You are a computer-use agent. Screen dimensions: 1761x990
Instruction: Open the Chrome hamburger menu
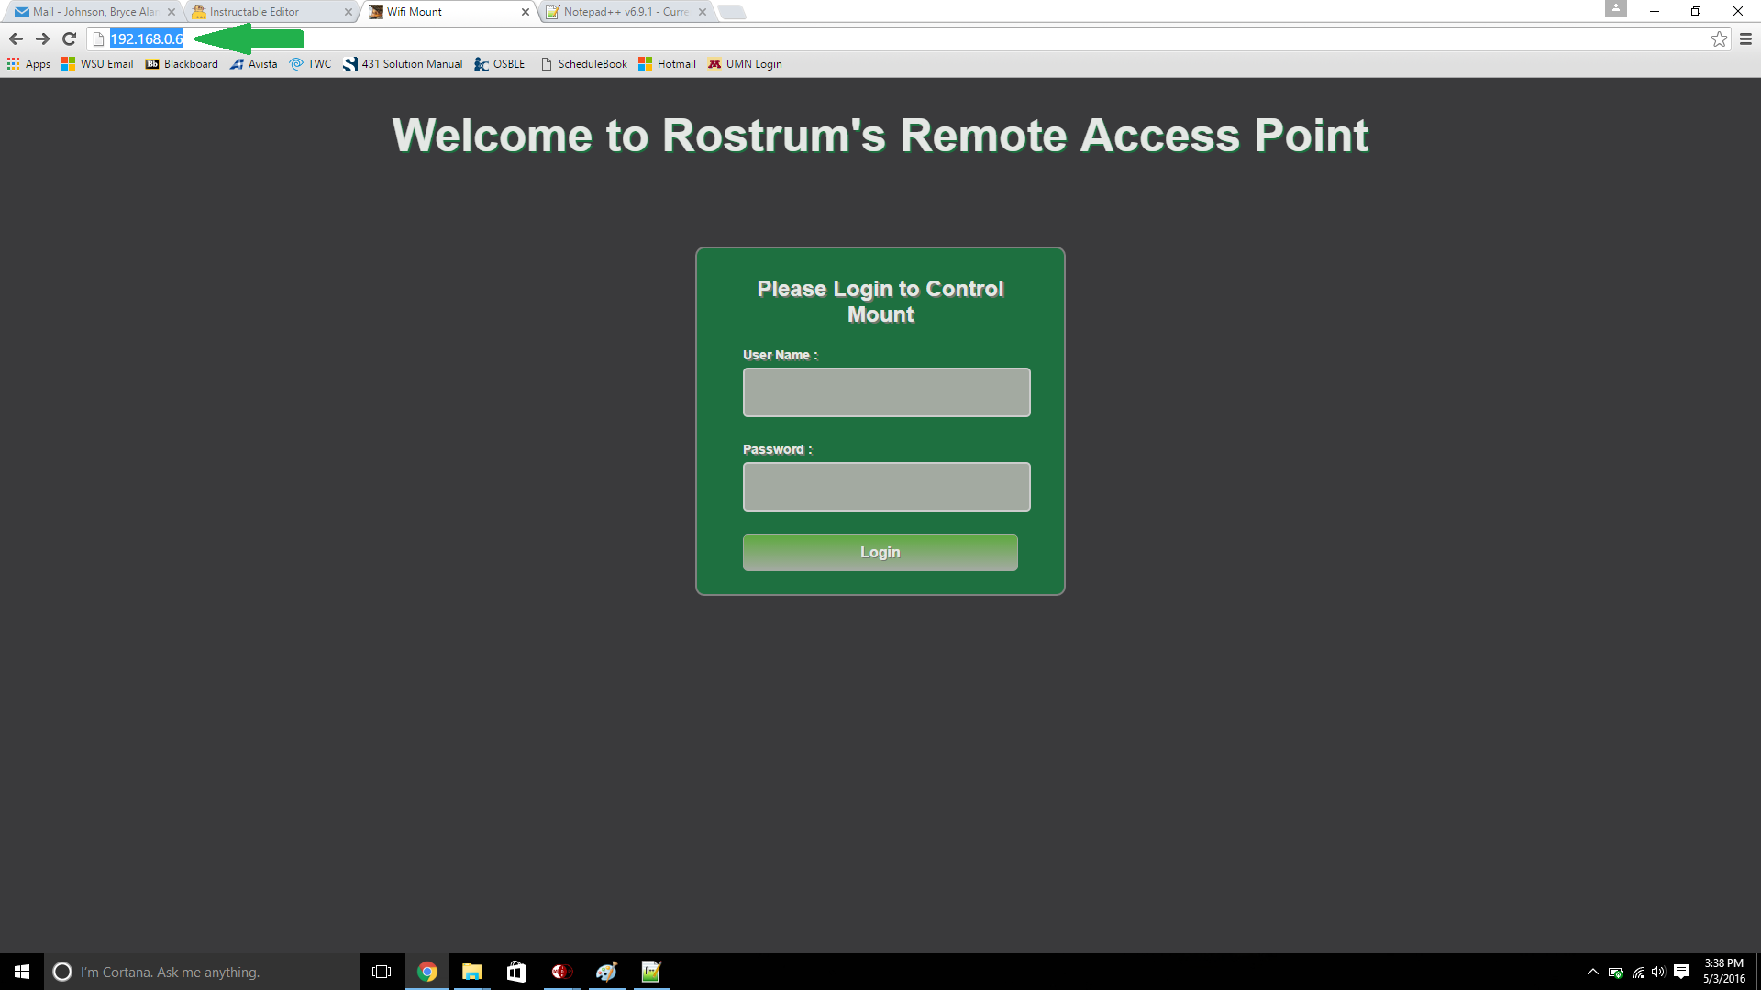pos(1745,38)
